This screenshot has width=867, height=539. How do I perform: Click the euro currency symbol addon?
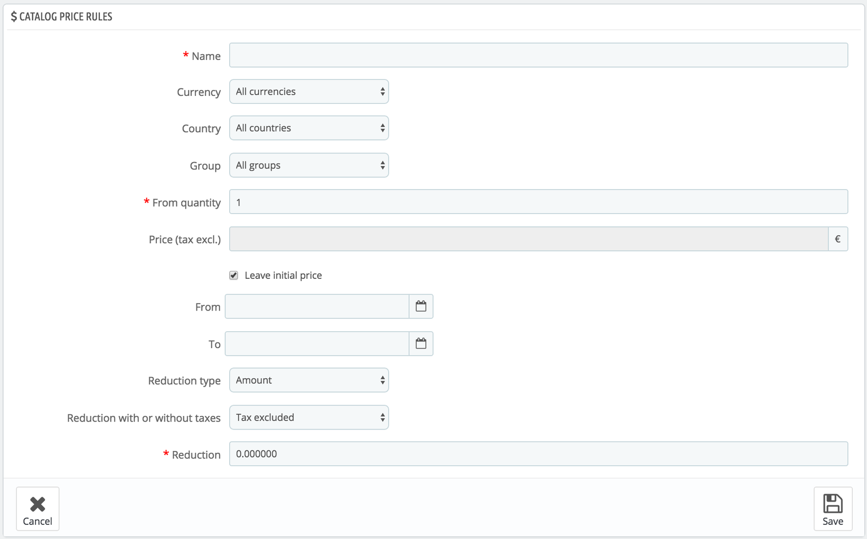pyautogui.click(x=838, y=239)
